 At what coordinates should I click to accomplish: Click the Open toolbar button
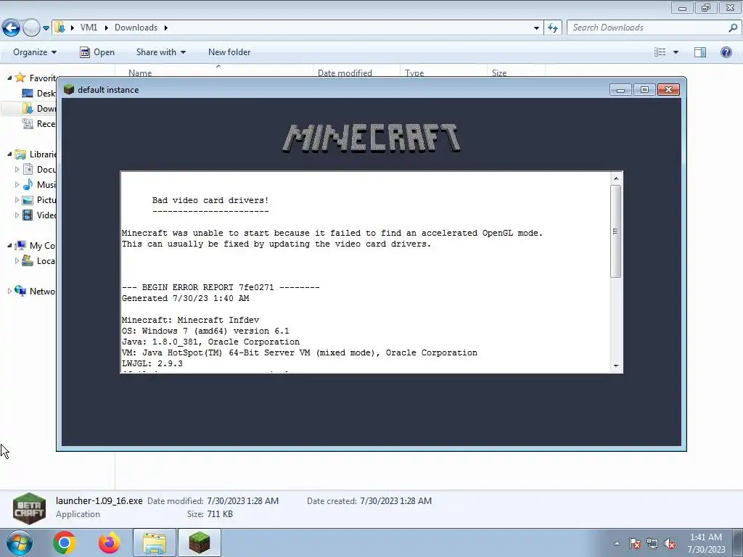click(97, 52)
